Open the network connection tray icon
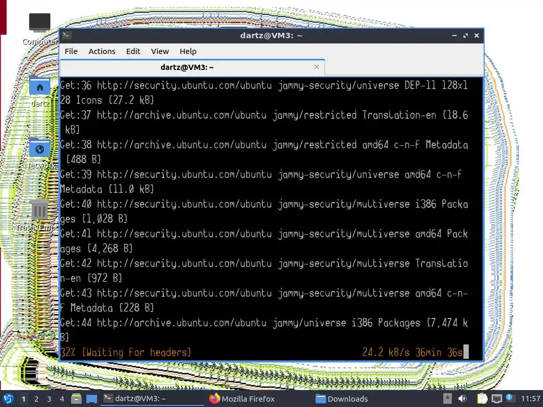The width and height of the screenshot is (543, 407). click(x=496, y=399)
